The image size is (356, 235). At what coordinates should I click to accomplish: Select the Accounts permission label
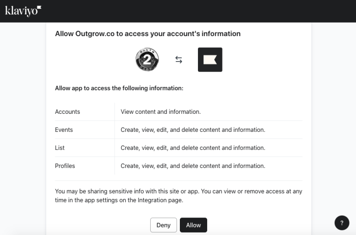pos(67,111)
